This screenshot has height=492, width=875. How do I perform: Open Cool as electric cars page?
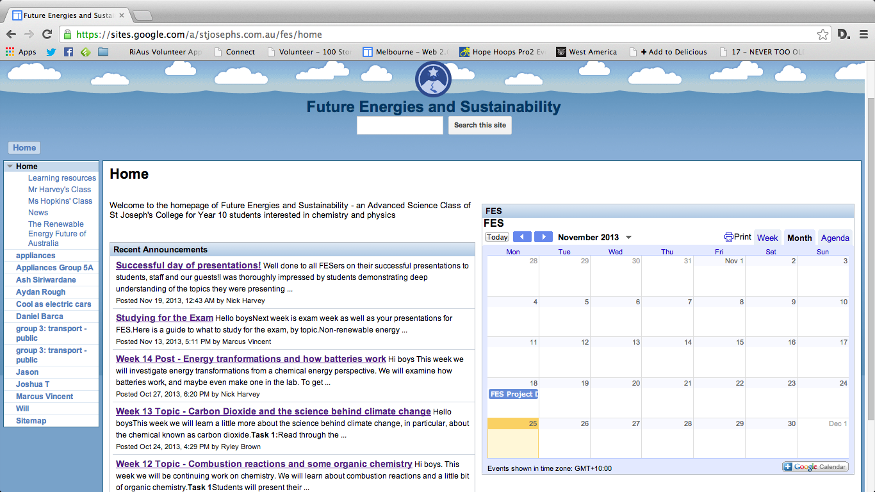click(x=54, y=304)
